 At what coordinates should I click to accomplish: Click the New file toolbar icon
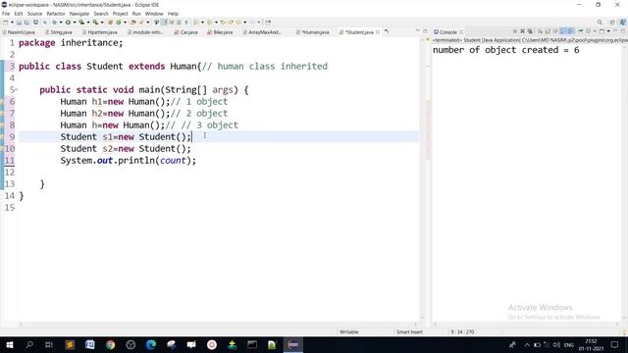(x=5, y=23)
